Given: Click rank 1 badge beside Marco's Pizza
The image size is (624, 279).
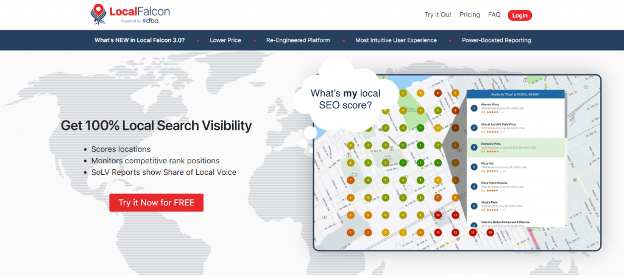Looking at the screenshot, I should coord(474,108).
